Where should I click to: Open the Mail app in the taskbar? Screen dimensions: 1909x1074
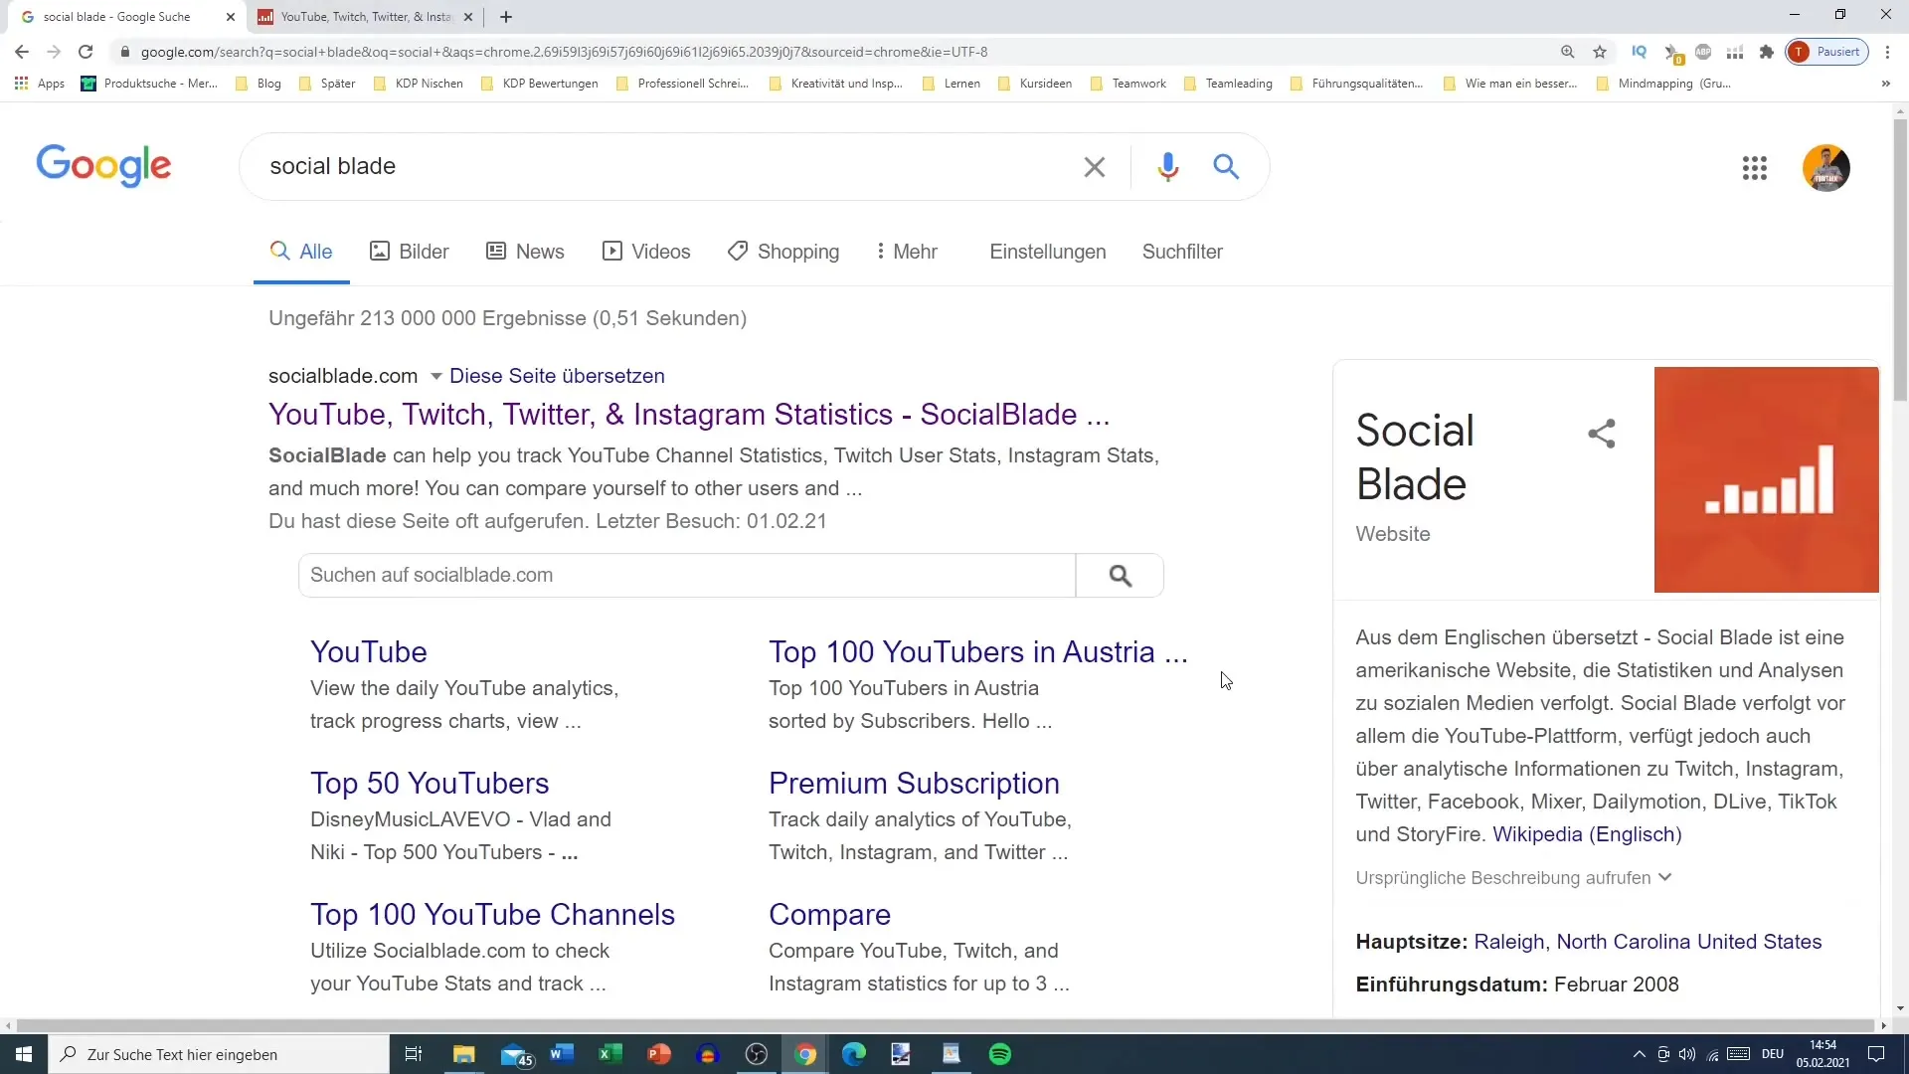coord(516,1054)
